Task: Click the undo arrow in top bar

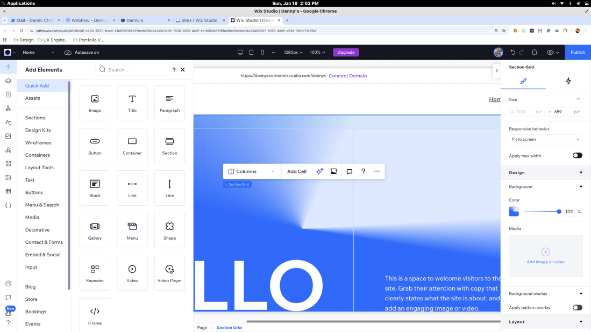Action: pyautogui.click(x=512, y=53)
